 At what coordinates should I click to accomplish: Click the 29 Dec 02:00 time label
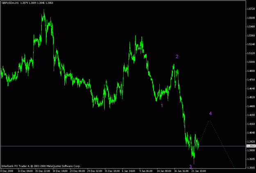pyautogui.click(x=95, y=171)
